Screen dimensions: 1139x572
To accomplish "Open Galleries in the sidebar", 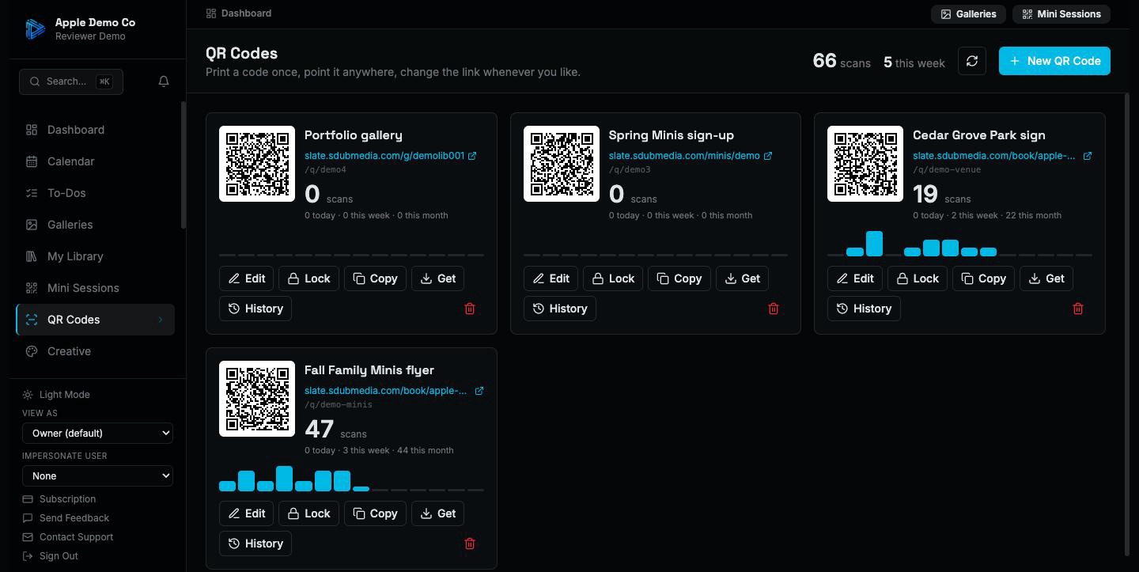I will tap(95, 225).
